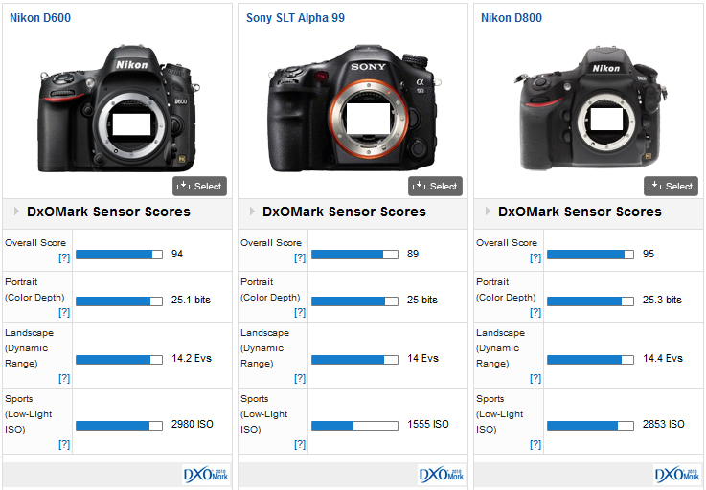Click Sony Alpha 99 low-light ISO score bar
Image resolution: width=706 pixels, height=490 pixels.
tap(354, 426)
